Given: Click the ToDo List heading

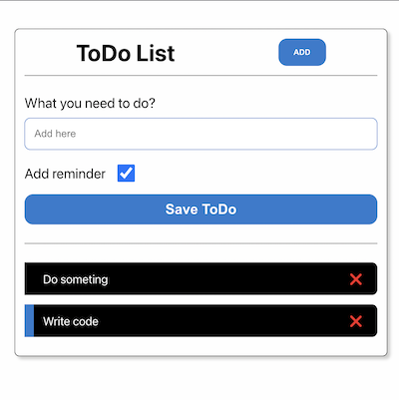Looking at the screenshot, I should (126, 53).
